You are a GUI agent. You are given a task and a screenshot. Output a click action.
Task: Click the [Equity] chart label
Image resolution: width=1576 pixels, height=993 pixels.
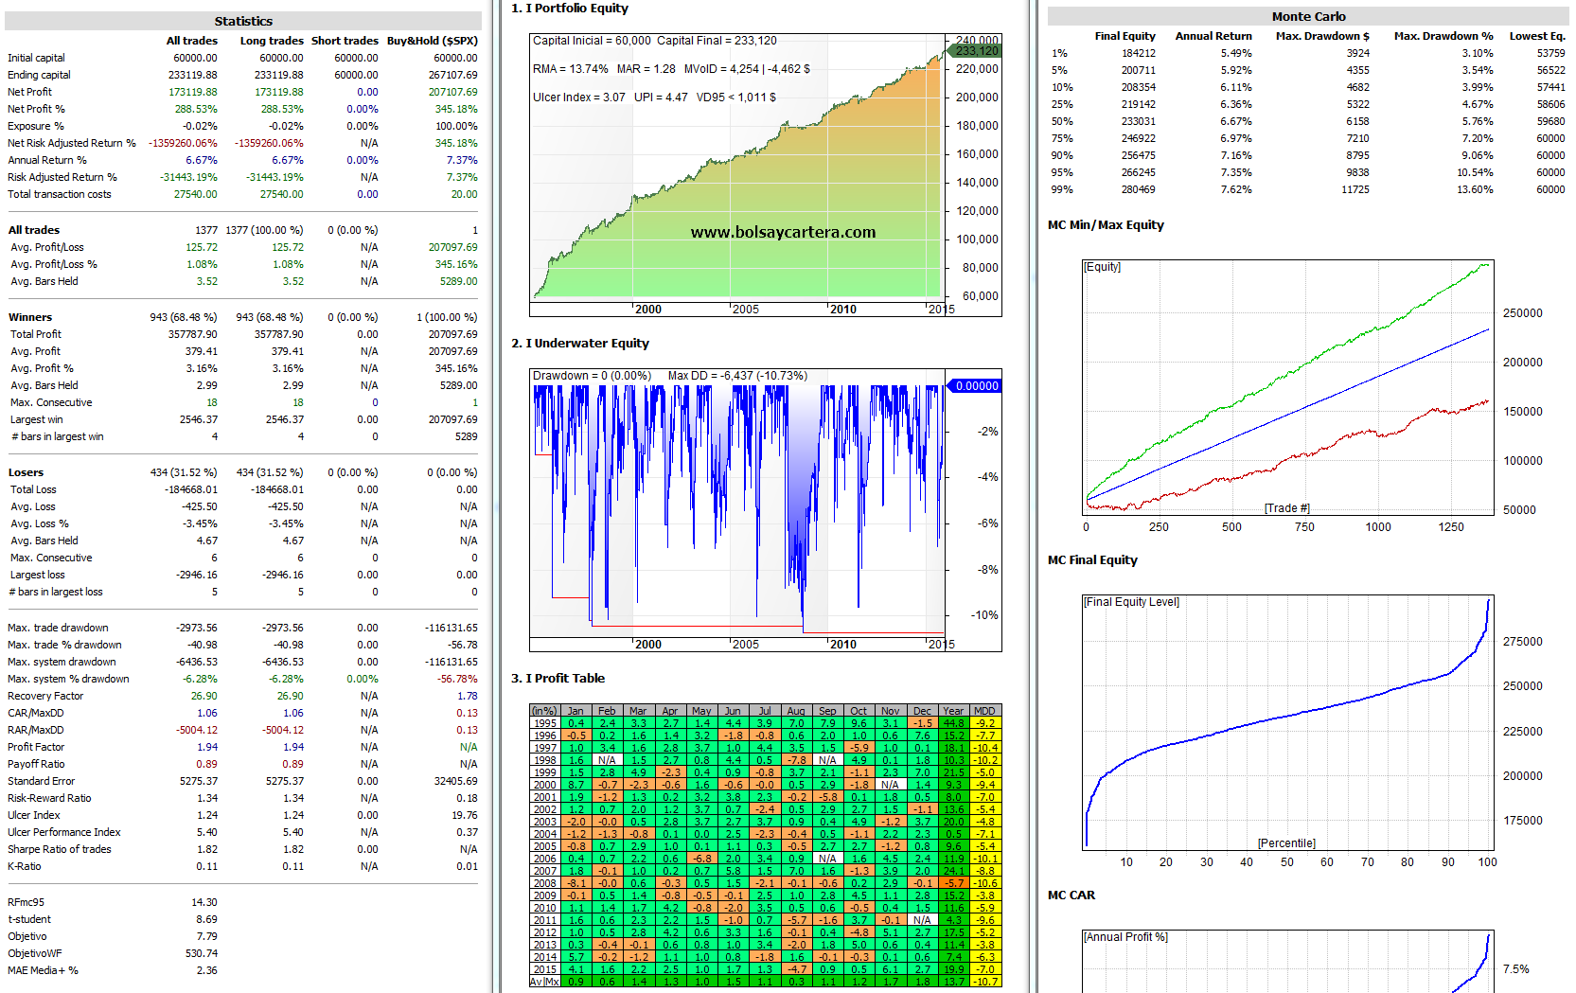pos(1103,267)
